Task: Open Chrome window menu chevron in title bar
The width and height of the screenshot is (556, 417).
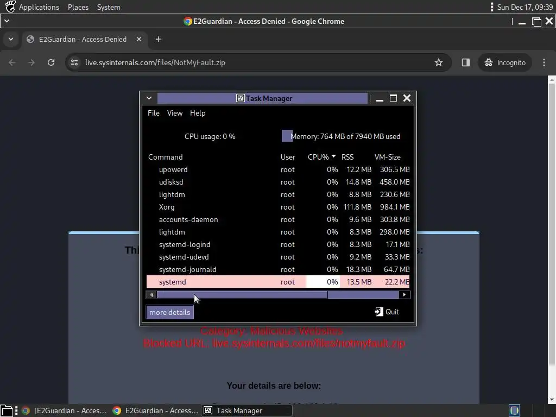Action: [7, 21]
